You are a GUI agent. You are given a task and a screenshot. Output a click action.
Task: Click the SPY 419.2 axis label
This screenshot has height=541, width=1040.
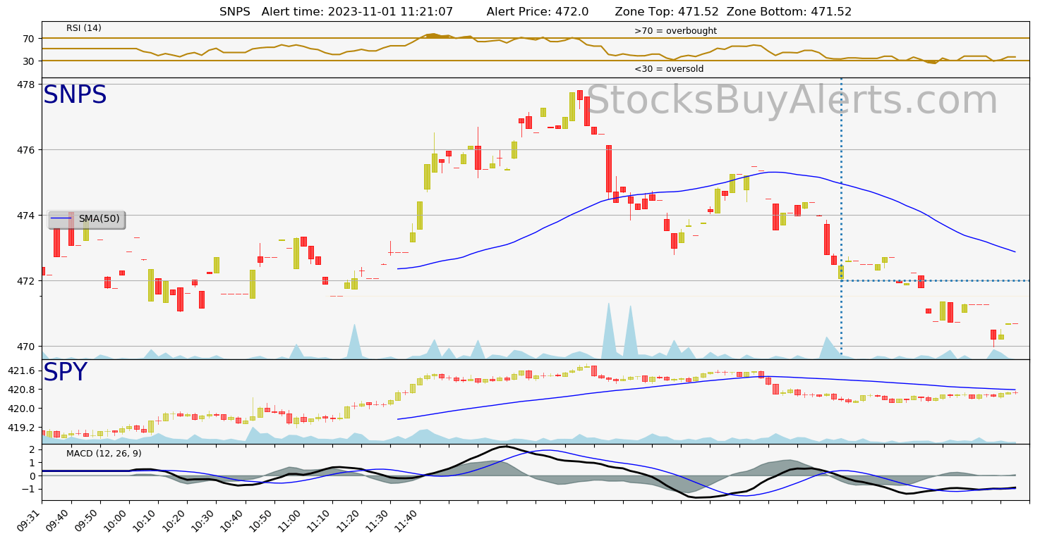click(x=23, y=428)
